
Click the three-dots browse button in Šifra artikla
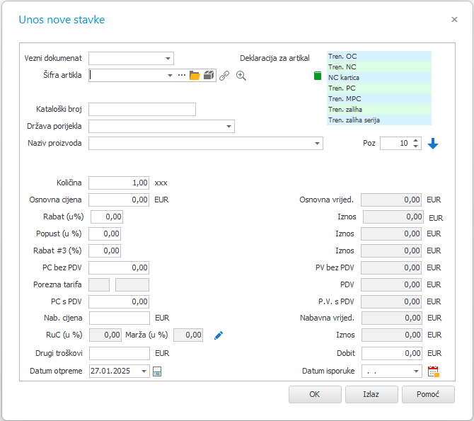[x=181, y=75]
